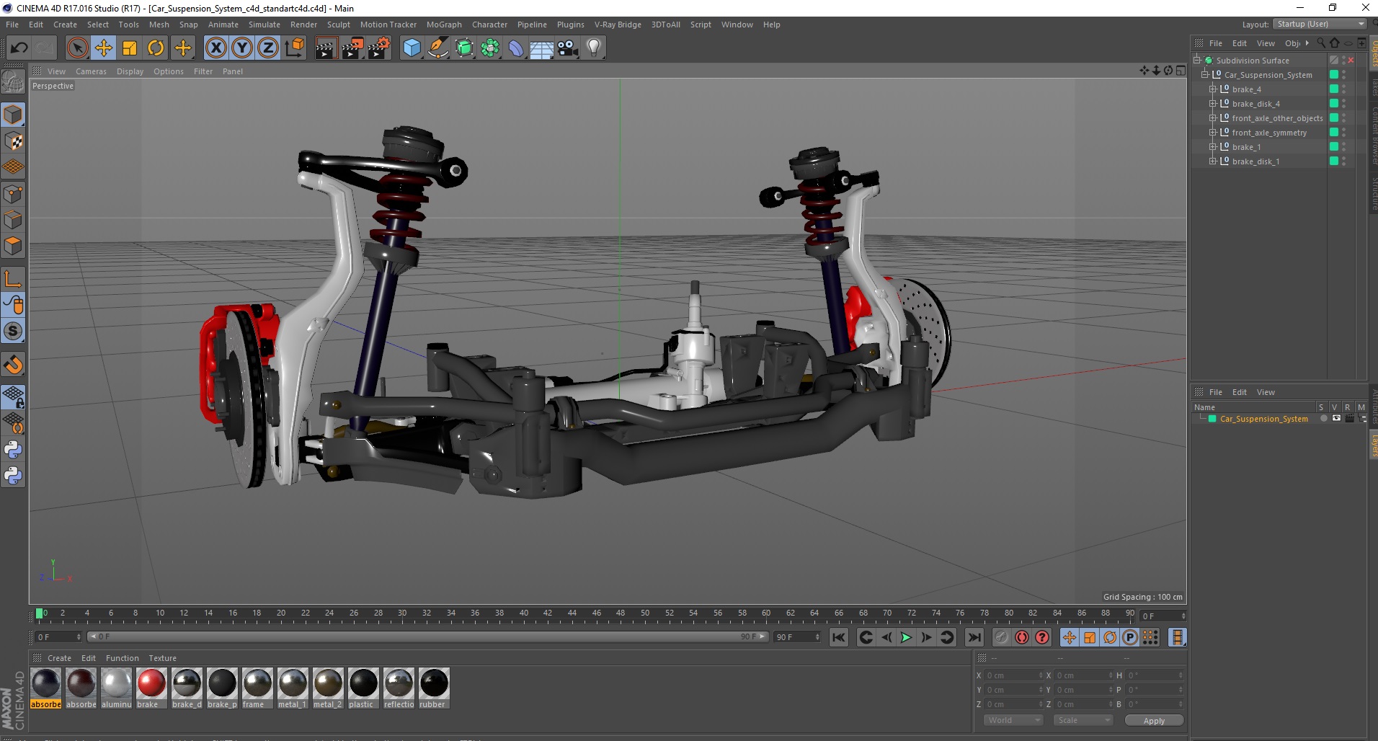1378x741 pixels.
Task: Open the MoGraph menu
Action: click(x=444, y=25)
